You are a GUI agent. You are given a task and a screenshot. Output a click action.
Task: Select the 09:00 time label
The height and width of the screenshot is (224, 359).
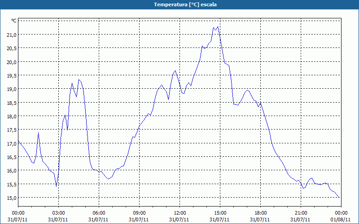tap(139, 213)
